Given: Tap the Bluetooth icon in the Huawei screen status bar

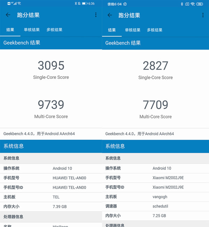Looking at the screenshot, I should coord(76,3).
